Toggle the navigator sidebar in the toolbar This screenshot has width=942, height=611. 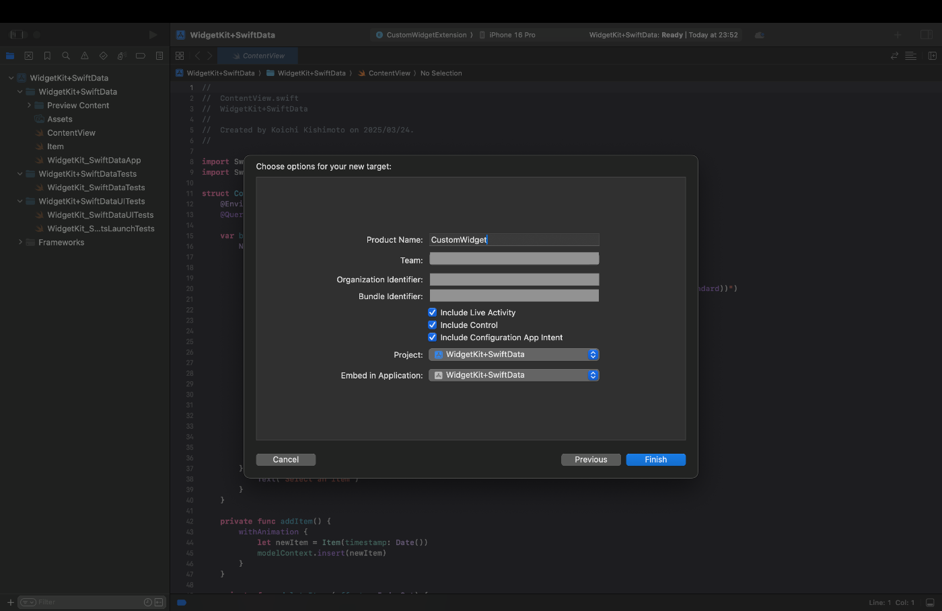[17, 34]
